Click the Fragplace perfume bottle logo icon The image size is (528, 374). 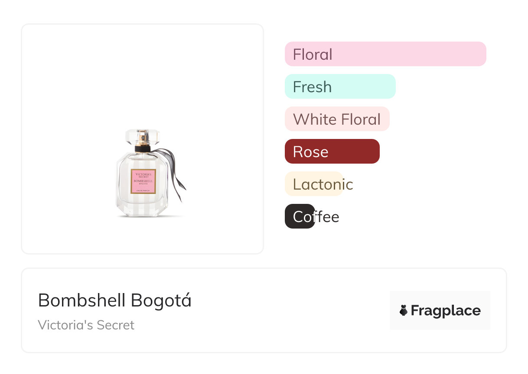click(x=404, y=310)
